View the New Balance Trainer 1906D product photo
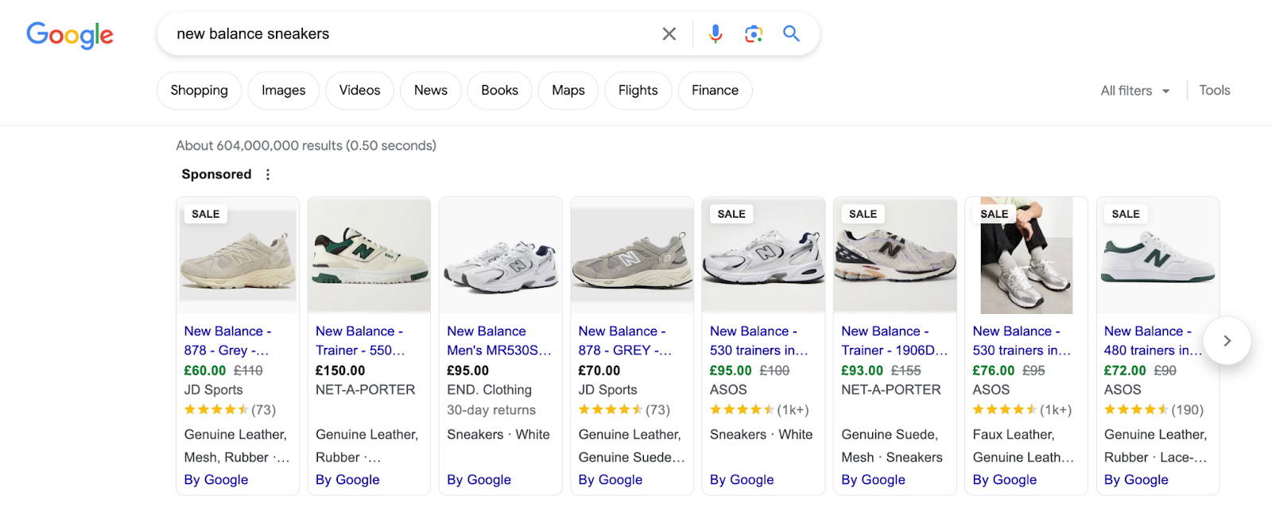This screenshot has width=1272, height=515. 894,256
